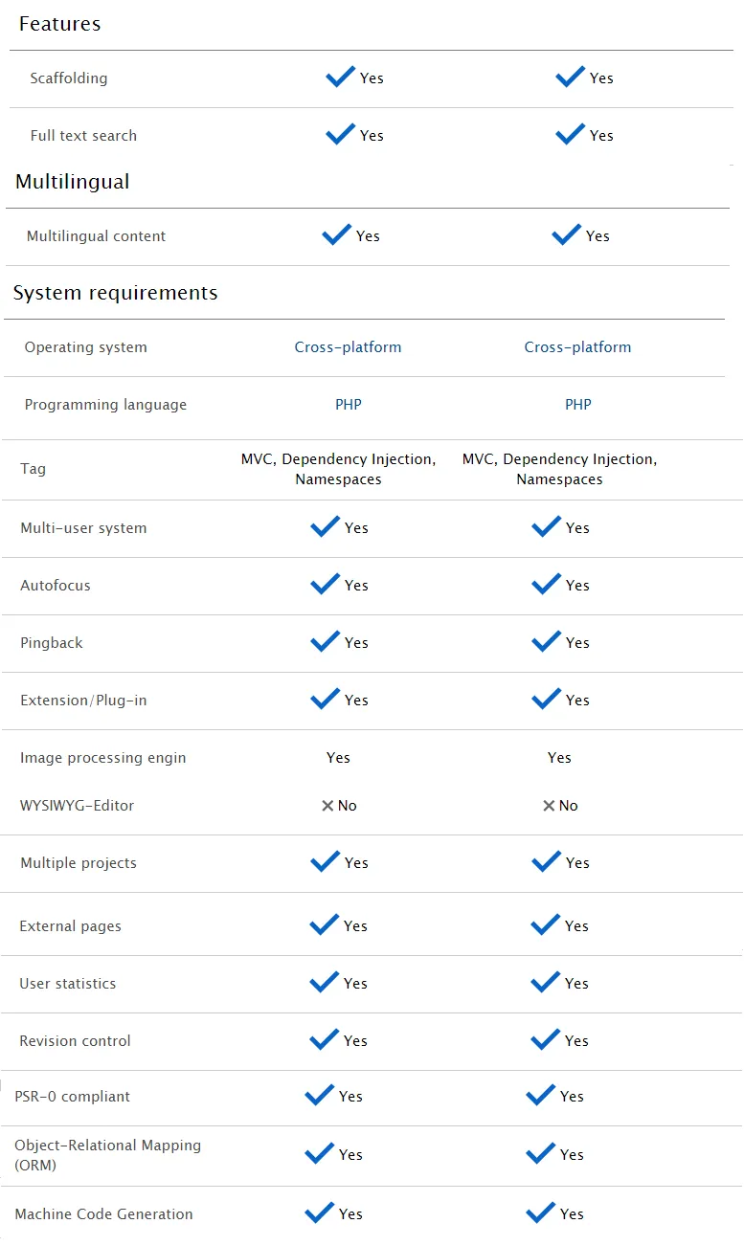Select the Multiple projects label
The width and height of the screenshot is (744, 1246).
(x=79, y=863)
